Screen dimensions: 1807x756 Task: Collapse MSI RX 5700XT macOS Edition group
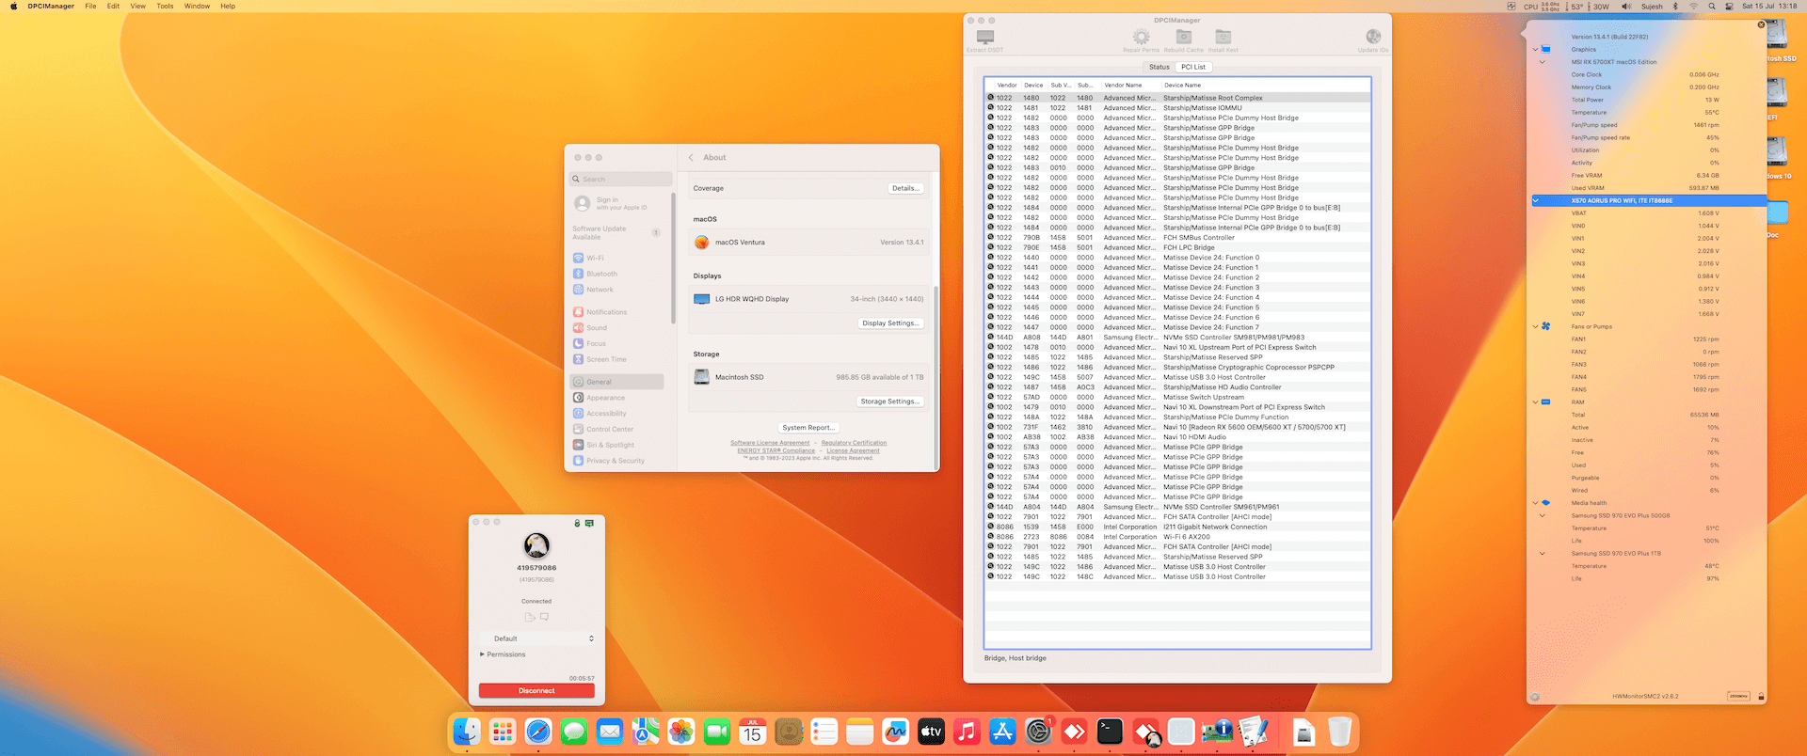[1543, 62]
